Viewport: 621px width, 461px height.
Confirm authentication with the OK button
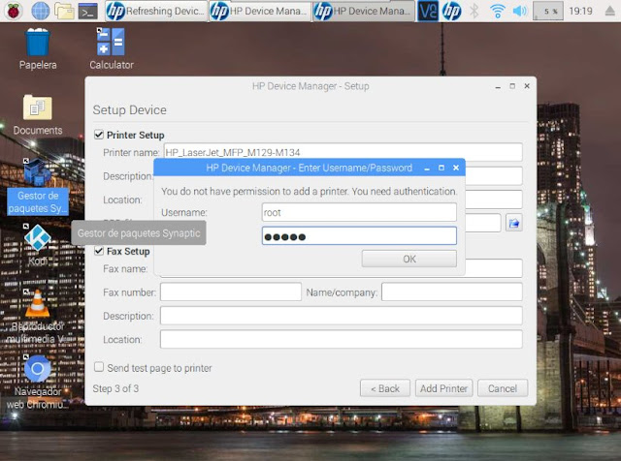409,259
